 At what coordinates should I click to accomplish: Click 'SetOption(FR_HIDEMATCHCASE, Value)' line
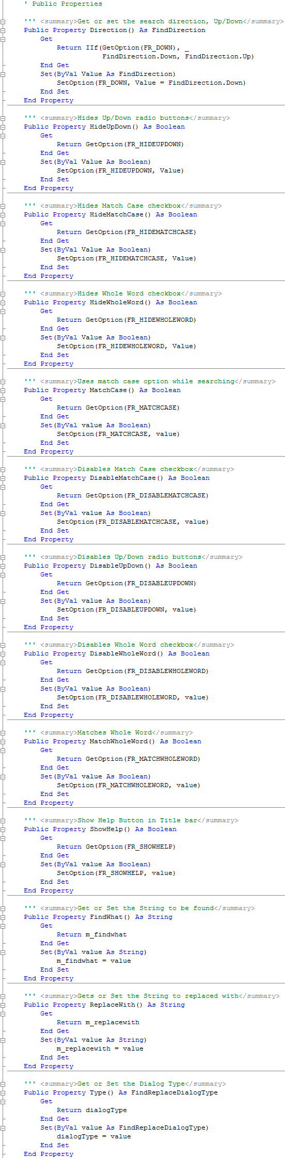[x=126, y=258]
